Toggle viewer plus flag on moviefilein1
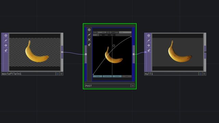 [62, 74]
